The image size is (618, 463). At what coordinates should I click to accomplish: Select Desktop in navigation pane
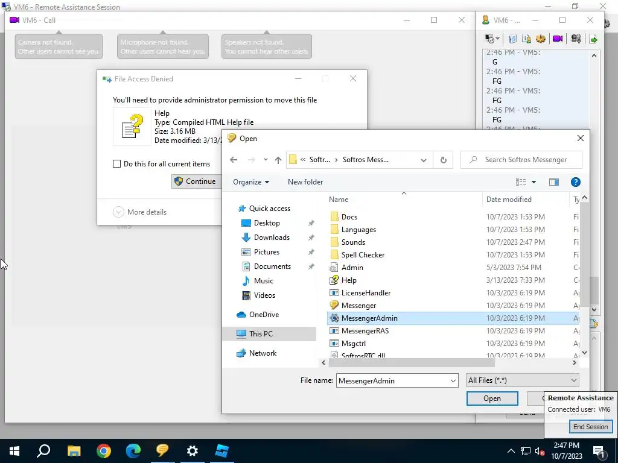click(260, 223)
